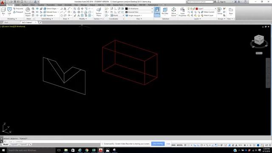Switch to the Annotate ribbon tab
272x153 pixels.
68,5
